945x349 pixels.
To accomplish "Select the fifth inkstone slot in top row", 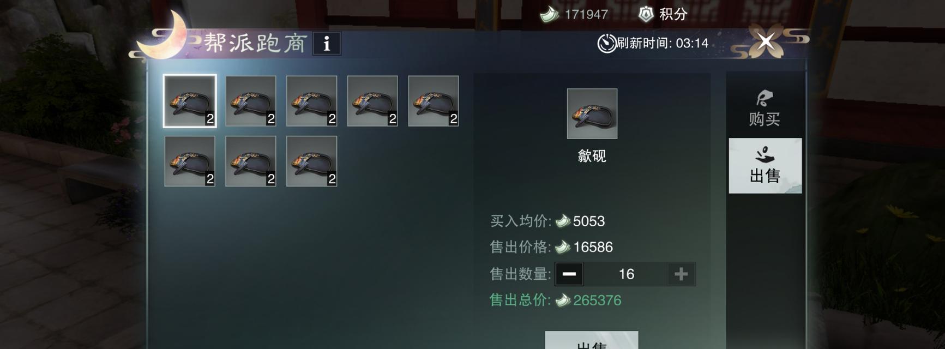I will tap(434, 101).
